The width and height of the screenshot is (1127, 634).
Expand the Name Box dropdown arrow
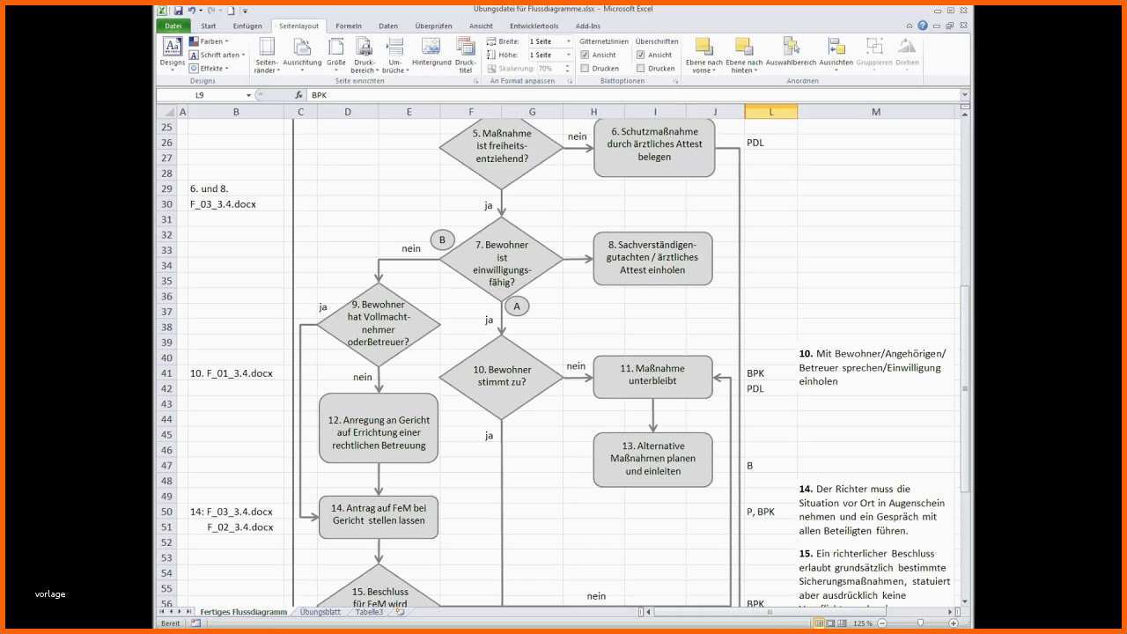[249, 95]
